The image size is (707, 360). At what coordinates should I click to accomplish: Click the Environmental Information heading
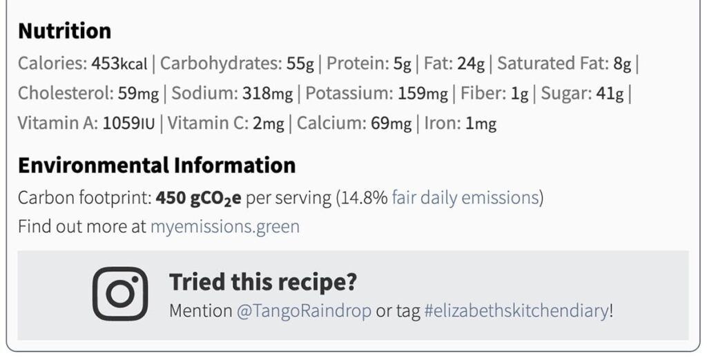[157, 166]
